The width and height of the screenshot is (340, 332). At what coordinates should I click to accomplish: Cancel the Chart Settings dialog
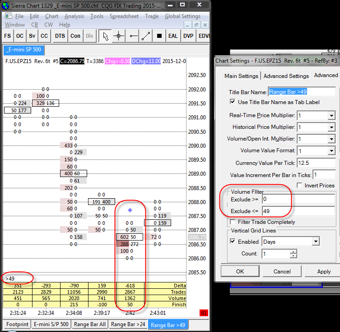pos(282,272)
